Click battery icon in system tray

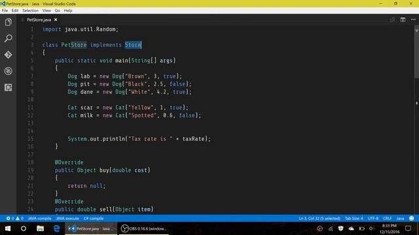pyautogui.click(x=362, y=228)
